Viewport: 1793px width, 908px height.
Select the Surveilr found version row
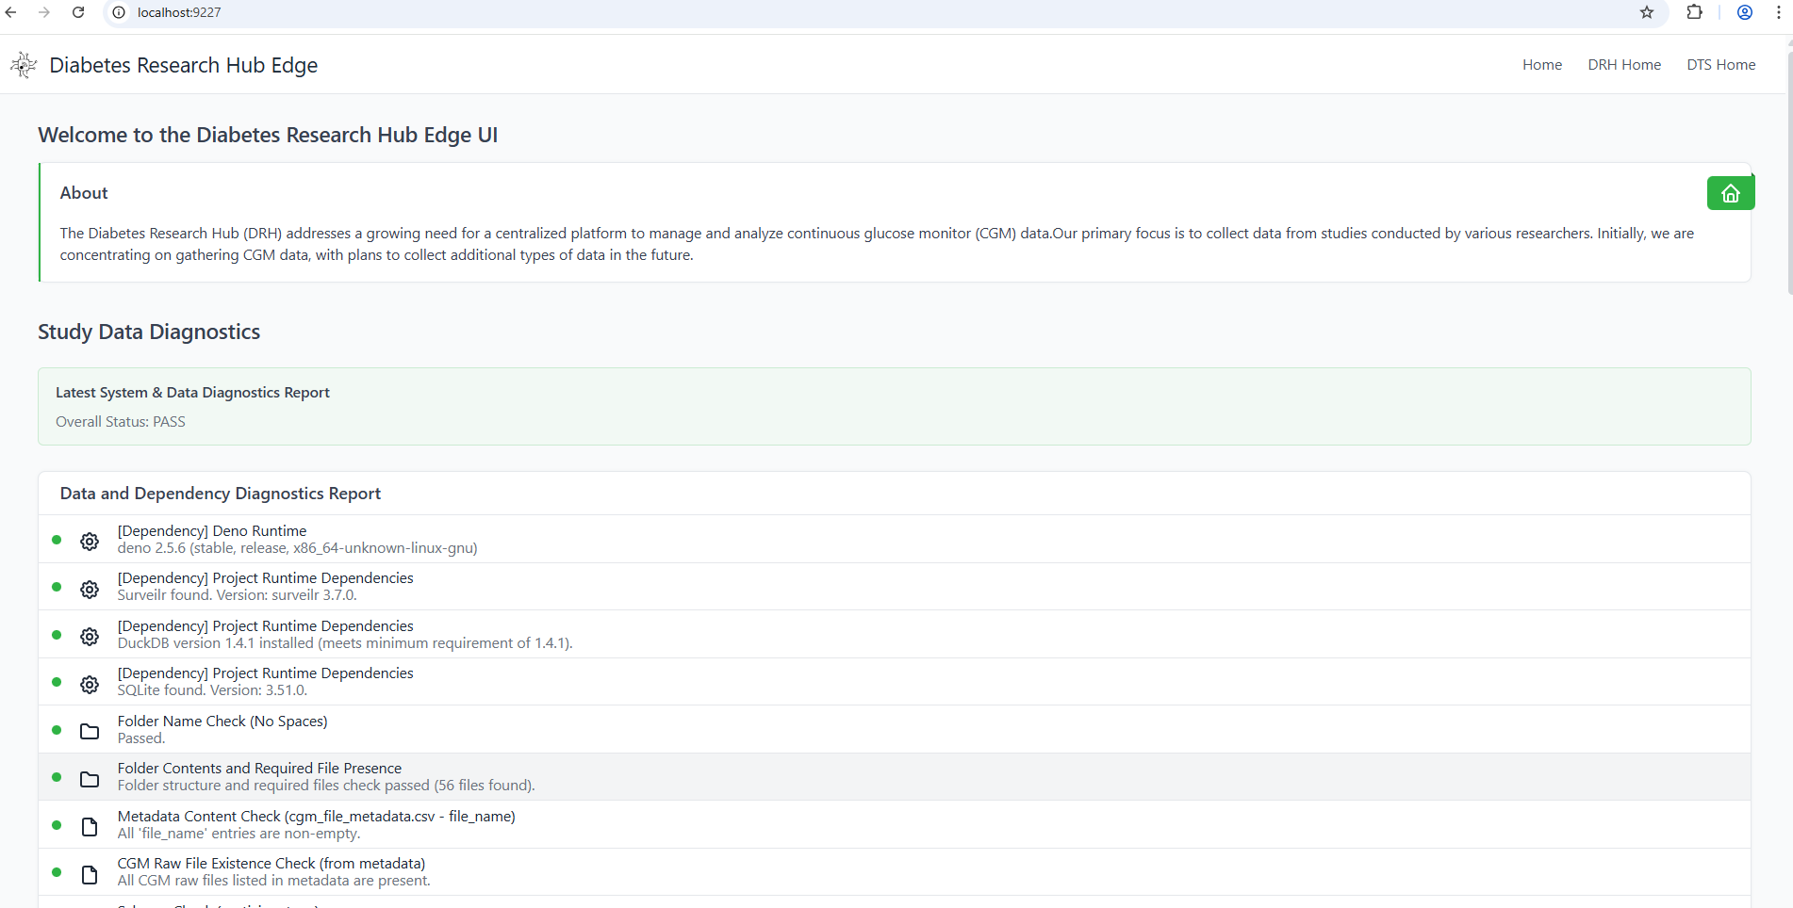tap(265, 587)
